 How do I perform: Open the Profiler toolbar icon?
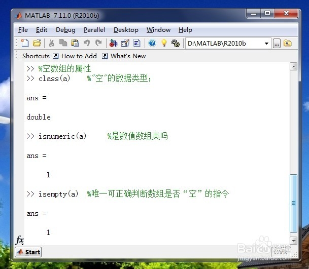pyautogui.click(x=137, y=43)
